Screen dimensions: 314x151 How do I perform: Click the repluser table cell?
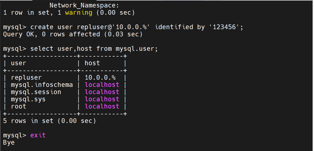coord(26,78)
